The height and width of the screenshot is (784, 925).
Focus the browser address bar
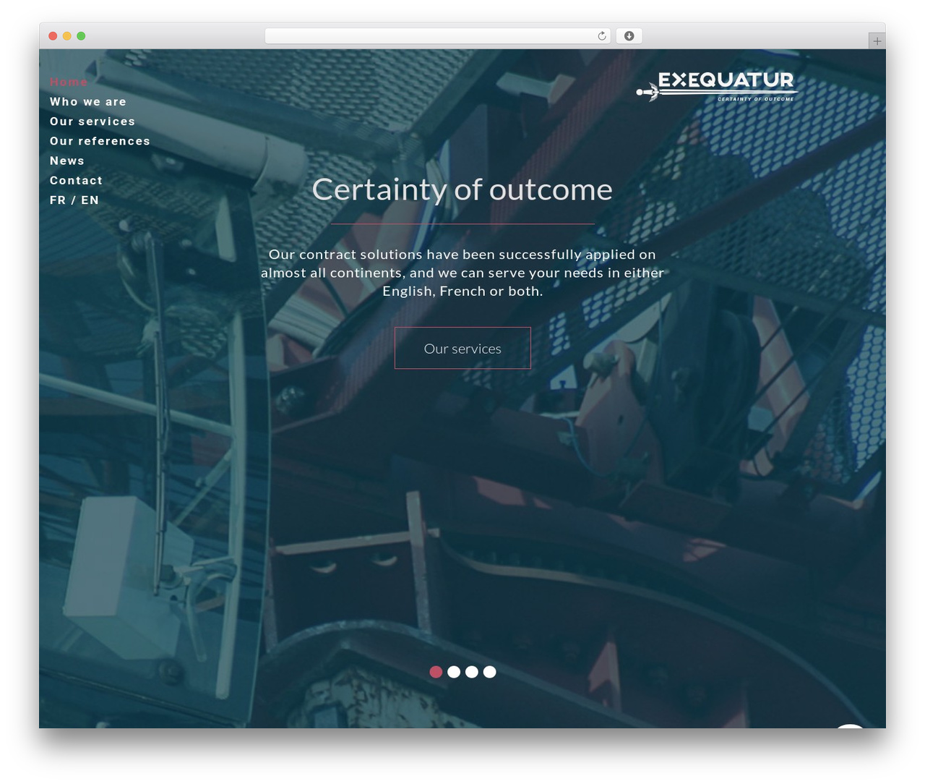pyautogui.click(x=437, y=36)
